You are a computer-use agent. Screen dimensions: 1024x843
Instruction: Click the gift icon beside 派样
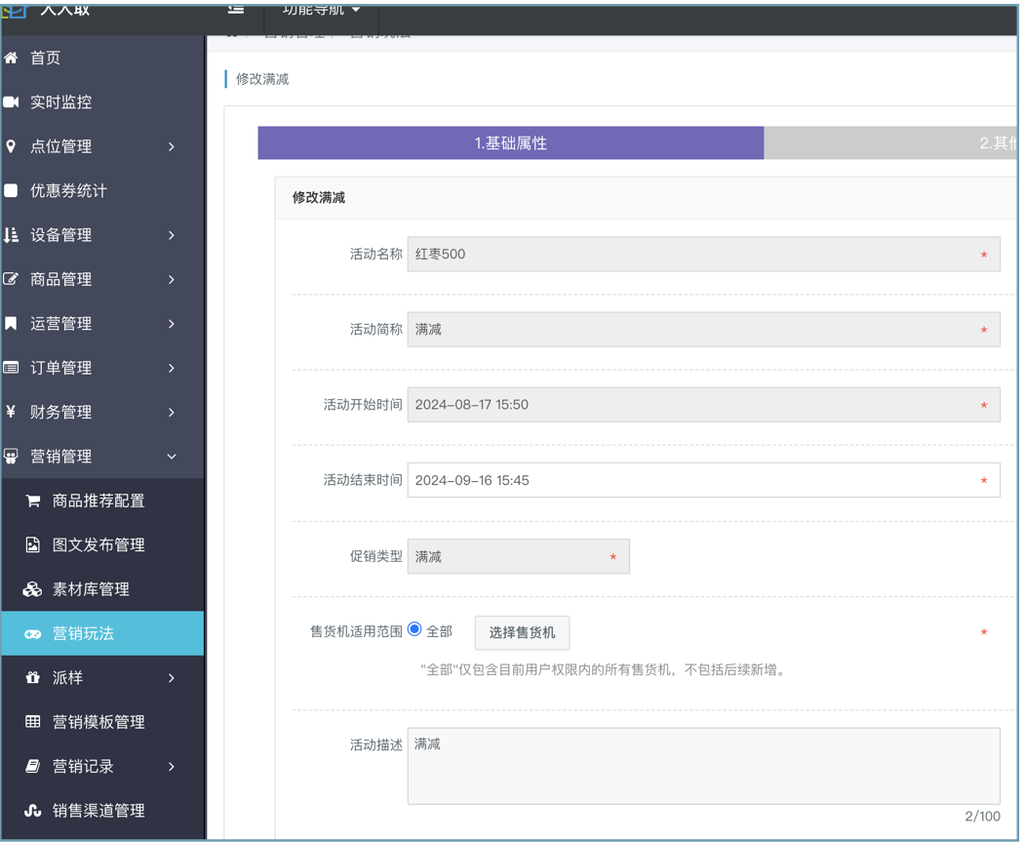[x=32, y=678]
